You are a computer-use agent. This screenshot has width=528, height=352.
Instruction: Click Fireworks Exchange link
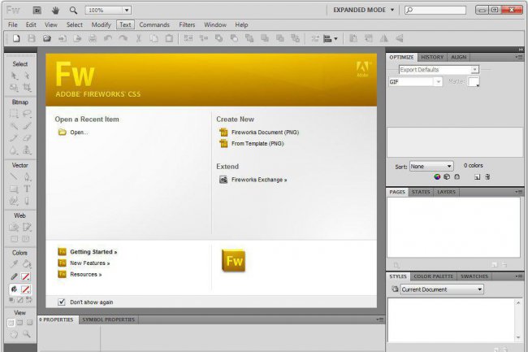coord(259,180)
